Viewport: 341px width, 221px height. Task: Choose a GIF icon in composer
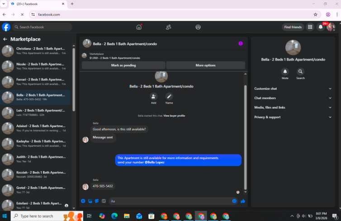(x=104, y=201)
